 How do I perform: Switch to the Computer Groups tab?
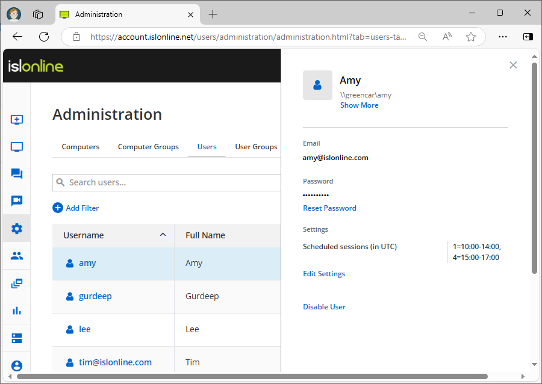coord(148,147)
